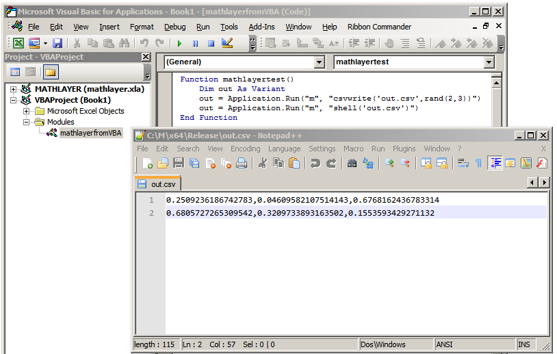Toggle Design Mode icon in VBA toolbar

click(x=227, y=43)
